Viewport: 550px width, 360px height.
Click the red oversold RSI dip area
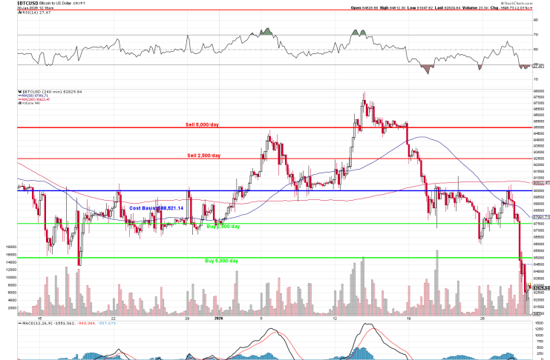427,69
